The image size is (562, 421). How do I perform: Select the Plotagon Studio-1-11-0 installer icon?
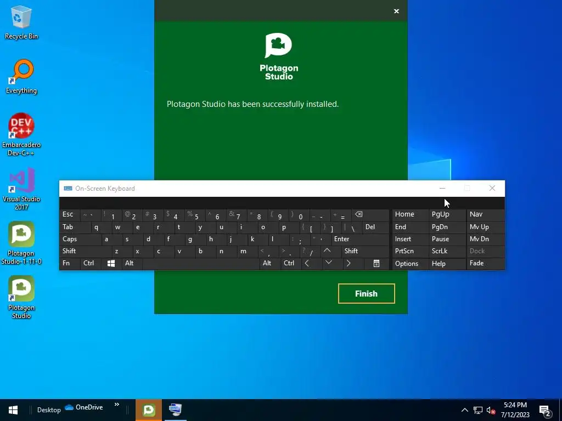click(21, 243)
